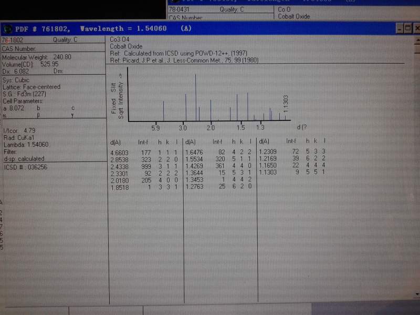Select d-spacing 2.3301 row
Image resolution: width=420 pixels, height=315 pixels.
tap(145, 174)
